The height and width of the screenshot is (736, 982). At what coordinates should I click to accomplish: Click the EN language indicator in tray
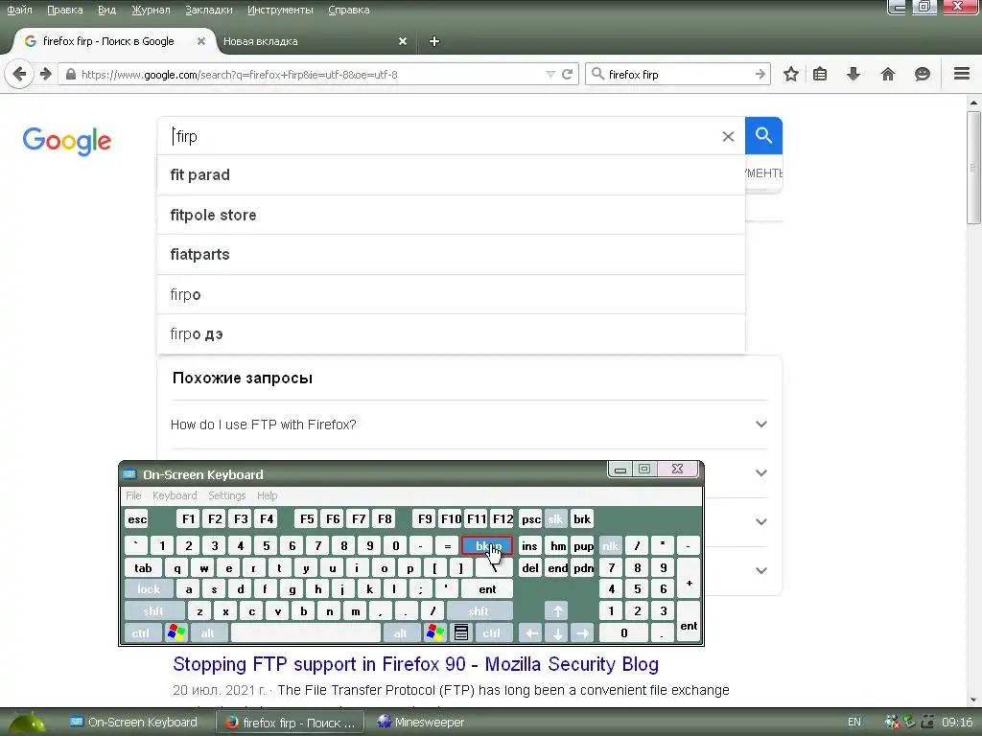(x=854, y=723)
